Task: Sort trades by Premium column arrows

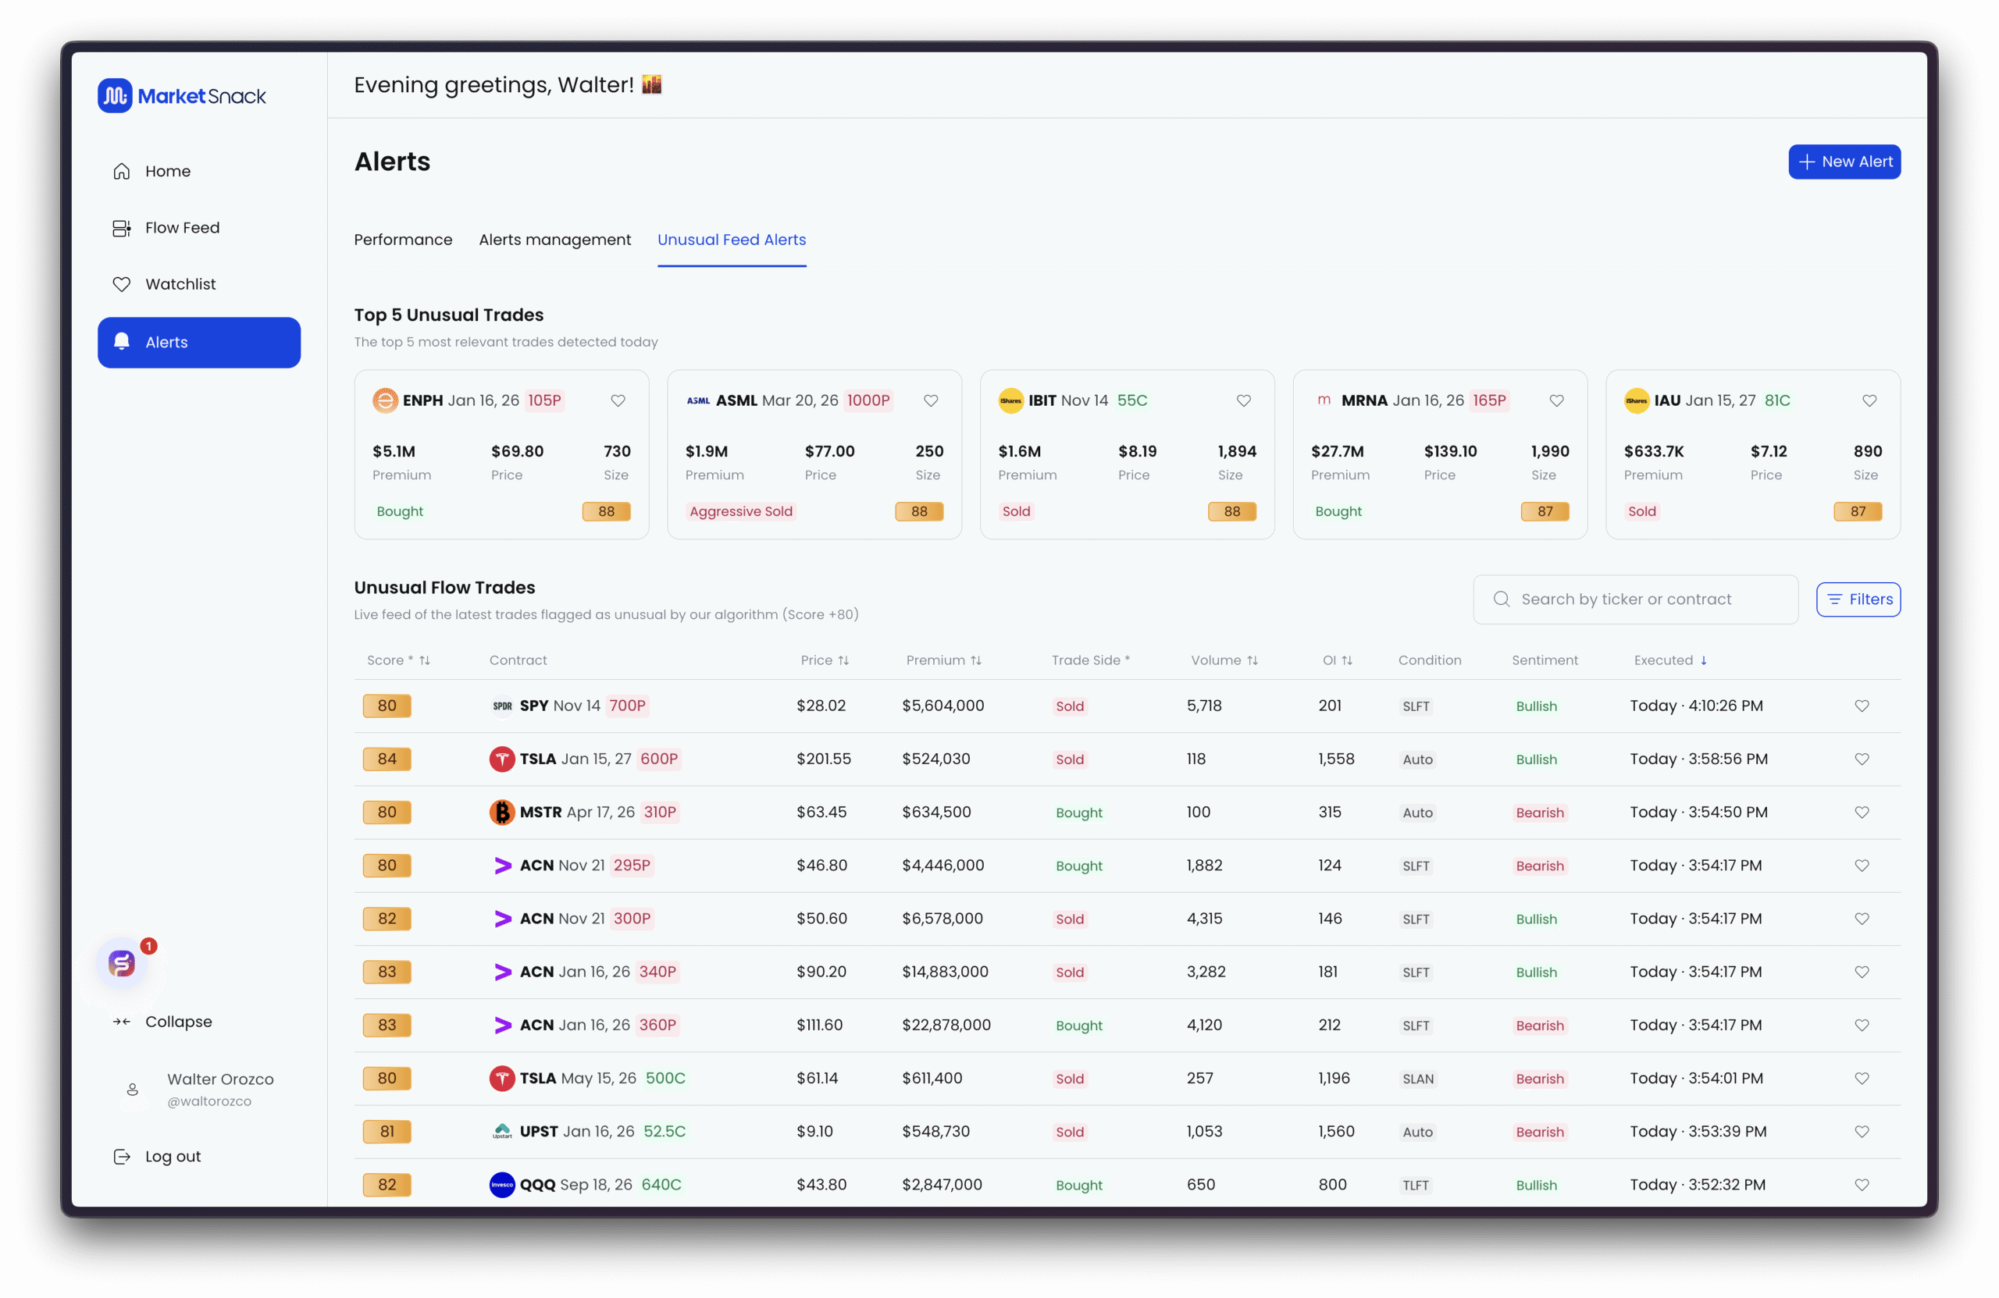Action: pyautogui.click(x=975, y=661)
